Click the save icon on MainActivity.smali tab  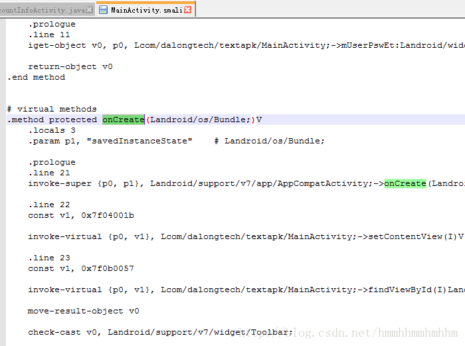(103, 10)
